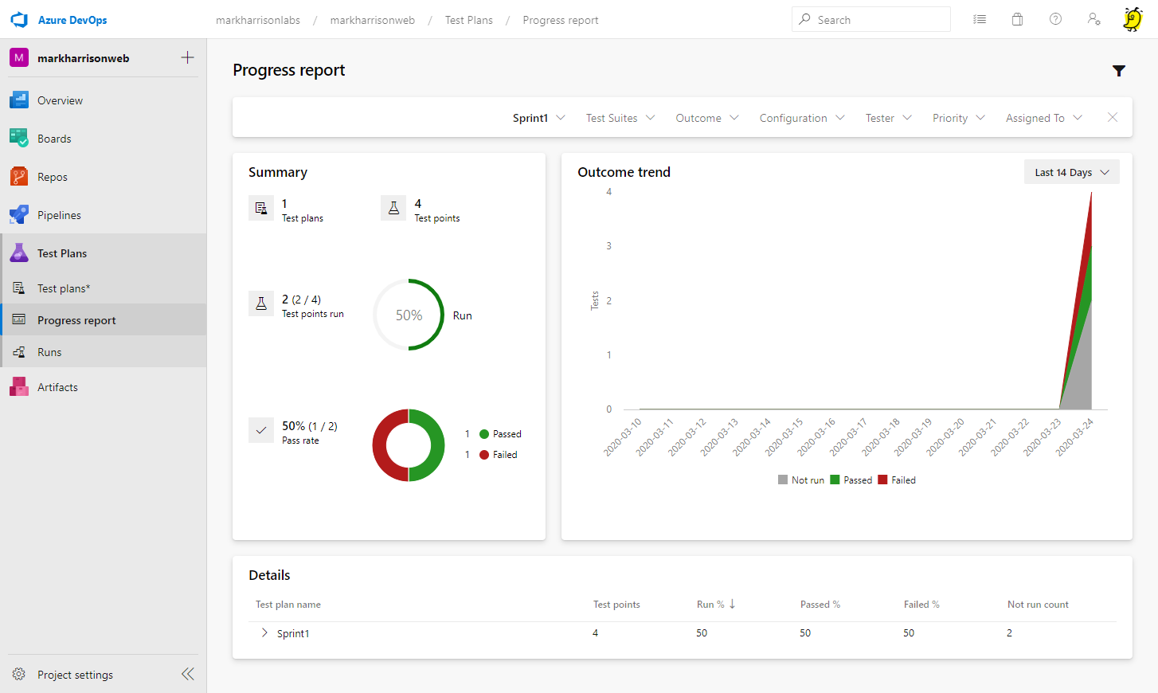Go to Pipelines in the sidebar

pos(59,215)
